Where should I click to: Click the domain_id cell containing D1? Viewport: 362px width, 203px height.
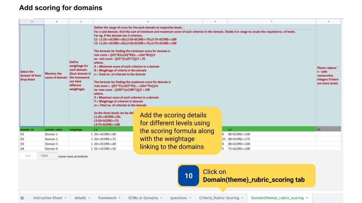(x=32, y=134)
